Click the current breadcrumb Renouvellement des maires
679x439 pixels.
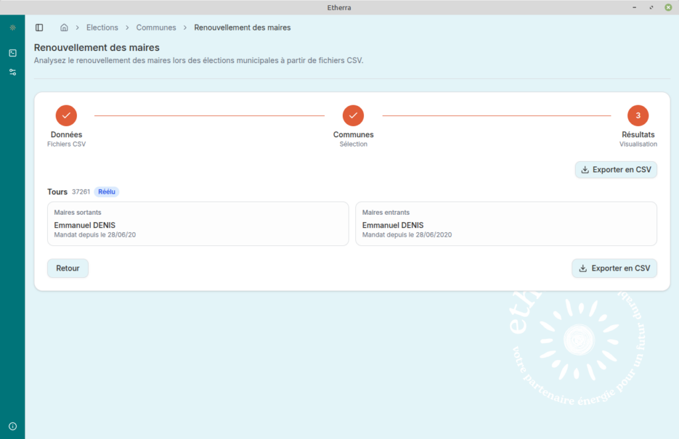pos(242,28)
